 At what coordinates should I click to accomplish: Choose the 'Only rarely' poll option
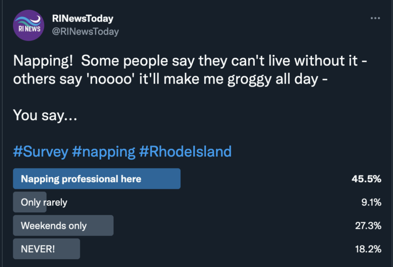click(x=44, y=202)
